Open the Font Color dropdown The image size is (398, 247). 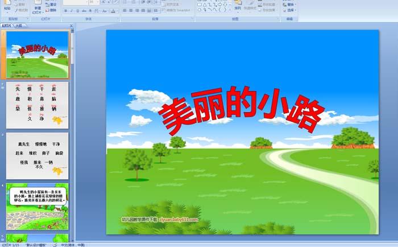click(118, 11)
